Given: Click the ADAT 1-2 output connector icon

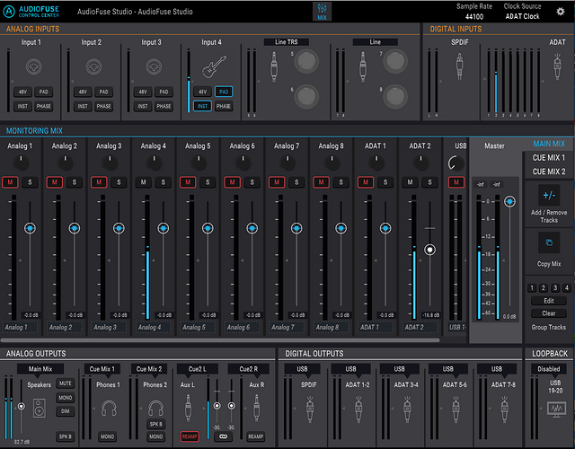Looking at the screenshot, I should (358, 409).
